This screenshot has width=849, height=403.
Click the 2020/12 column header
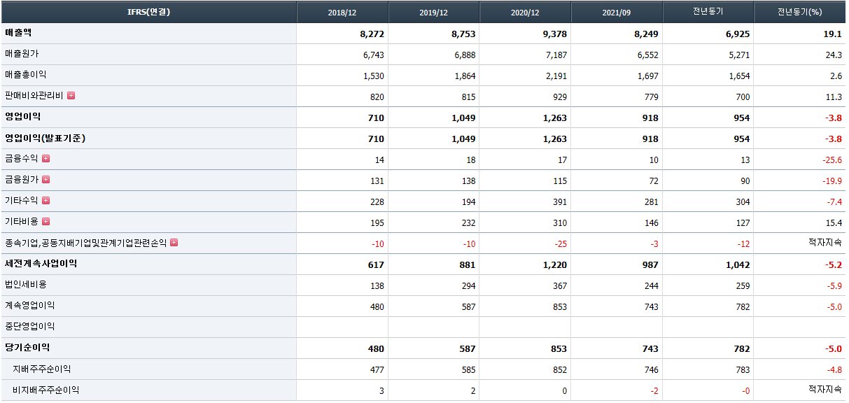tap(526, 12)
